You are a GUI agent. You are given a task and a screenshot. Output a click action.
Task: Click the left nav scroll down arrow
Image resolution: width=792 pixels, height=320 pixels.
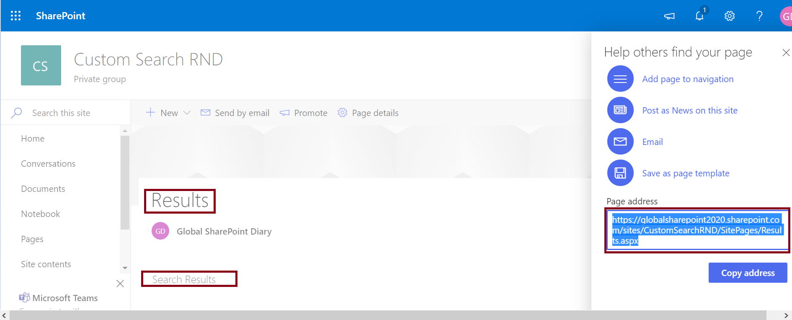coord(125,268)
